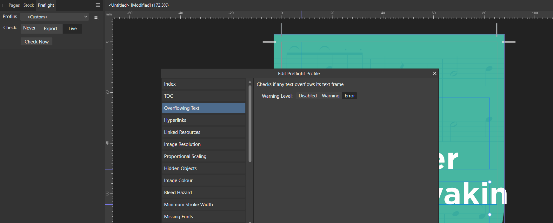Switch to the Pages tab
Screen dimensions: 553x223
(x=14, y=5)
